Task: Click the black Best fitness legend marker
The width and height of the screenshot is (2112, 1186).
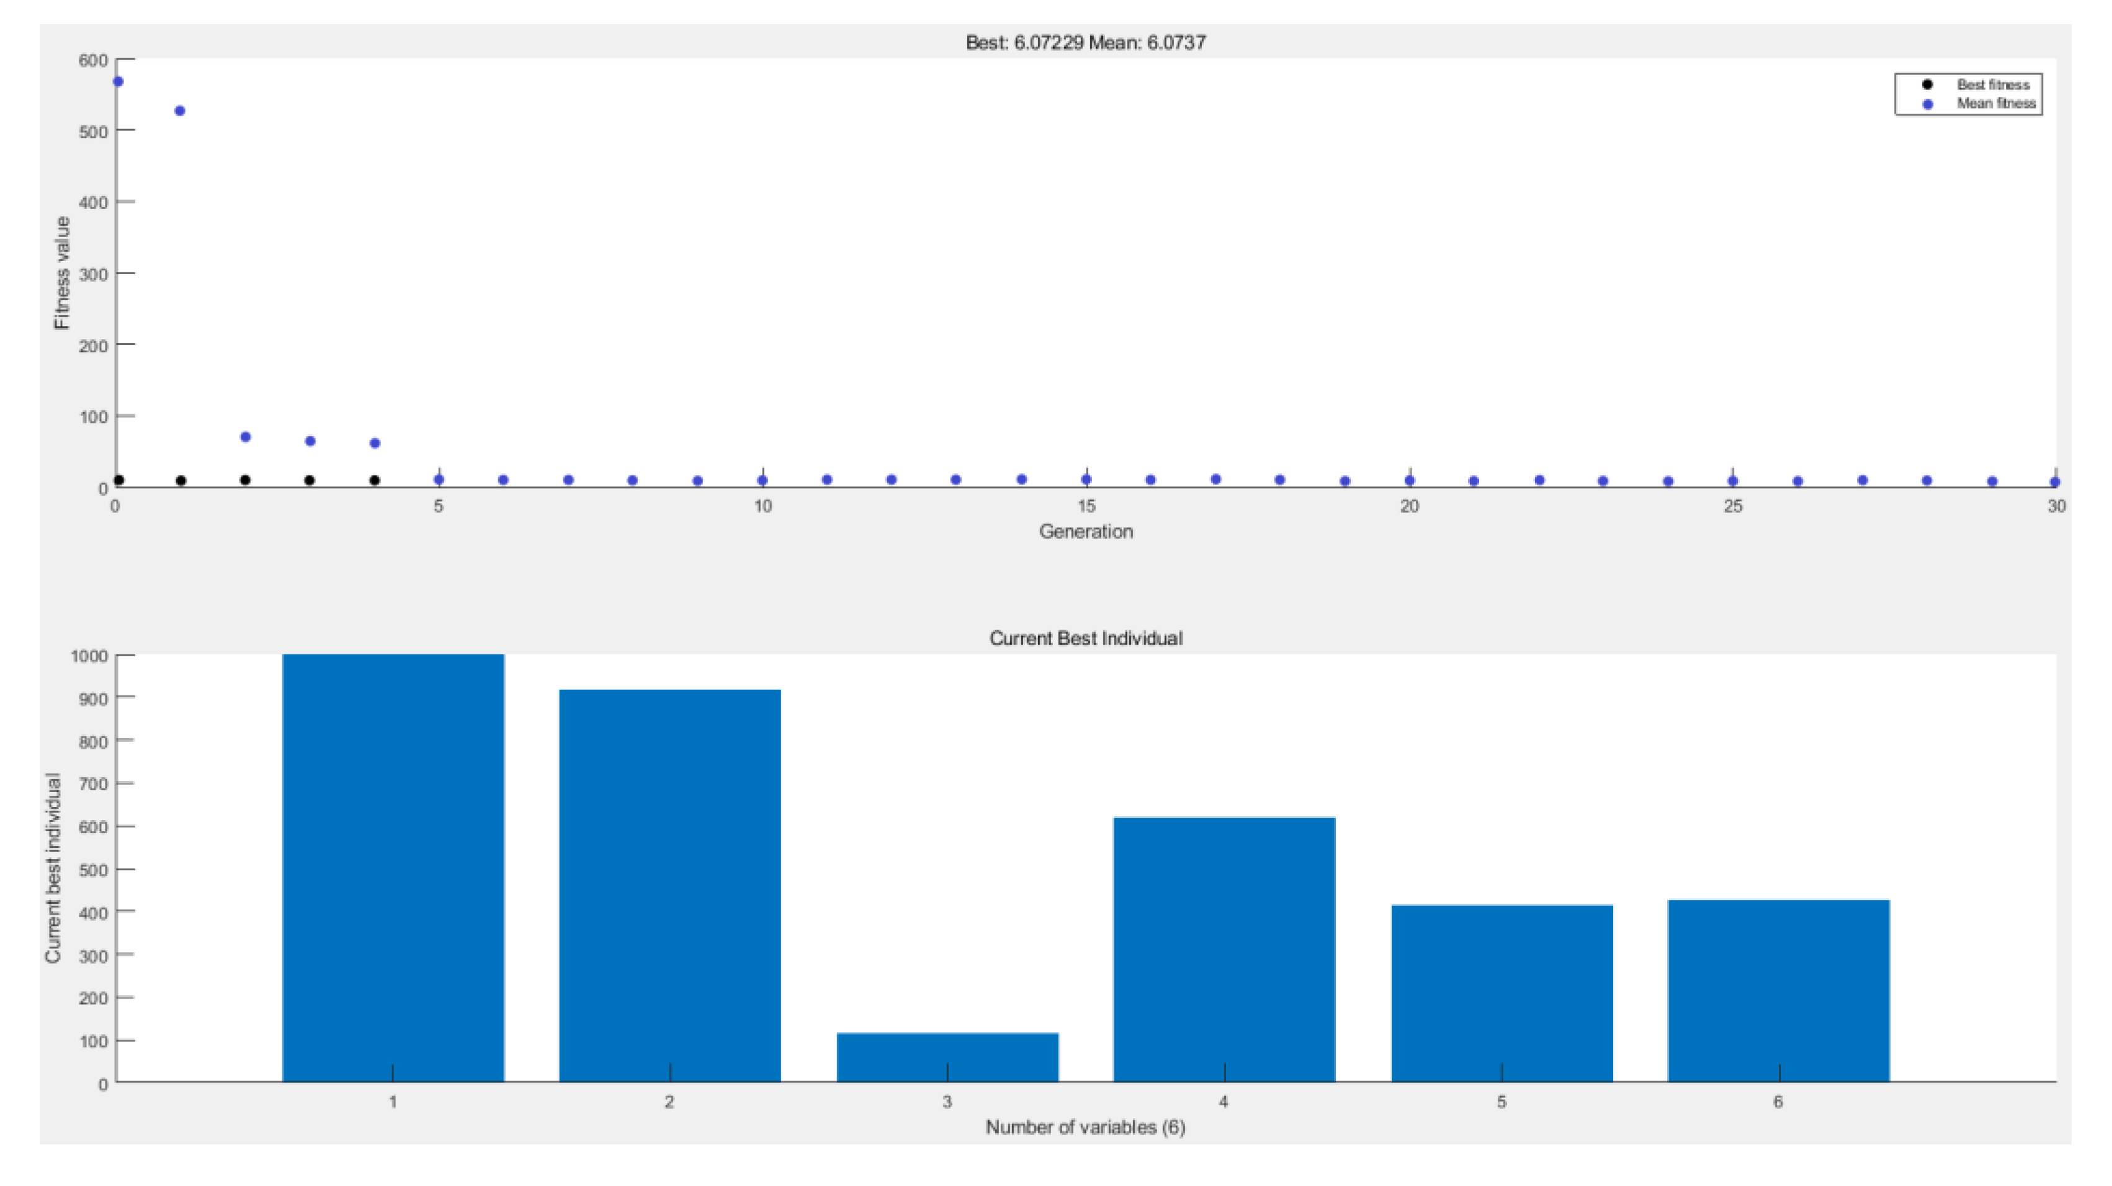Action: [x=1926, y=84]
